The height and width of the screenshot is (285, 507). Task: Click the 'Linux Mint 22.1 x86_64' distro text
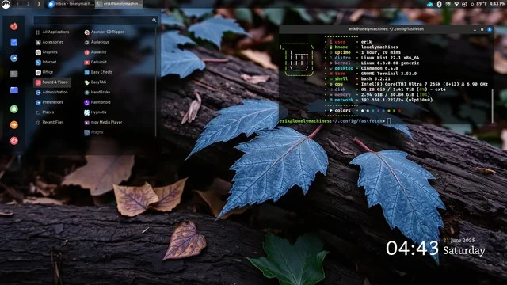[x=390, y=58]
